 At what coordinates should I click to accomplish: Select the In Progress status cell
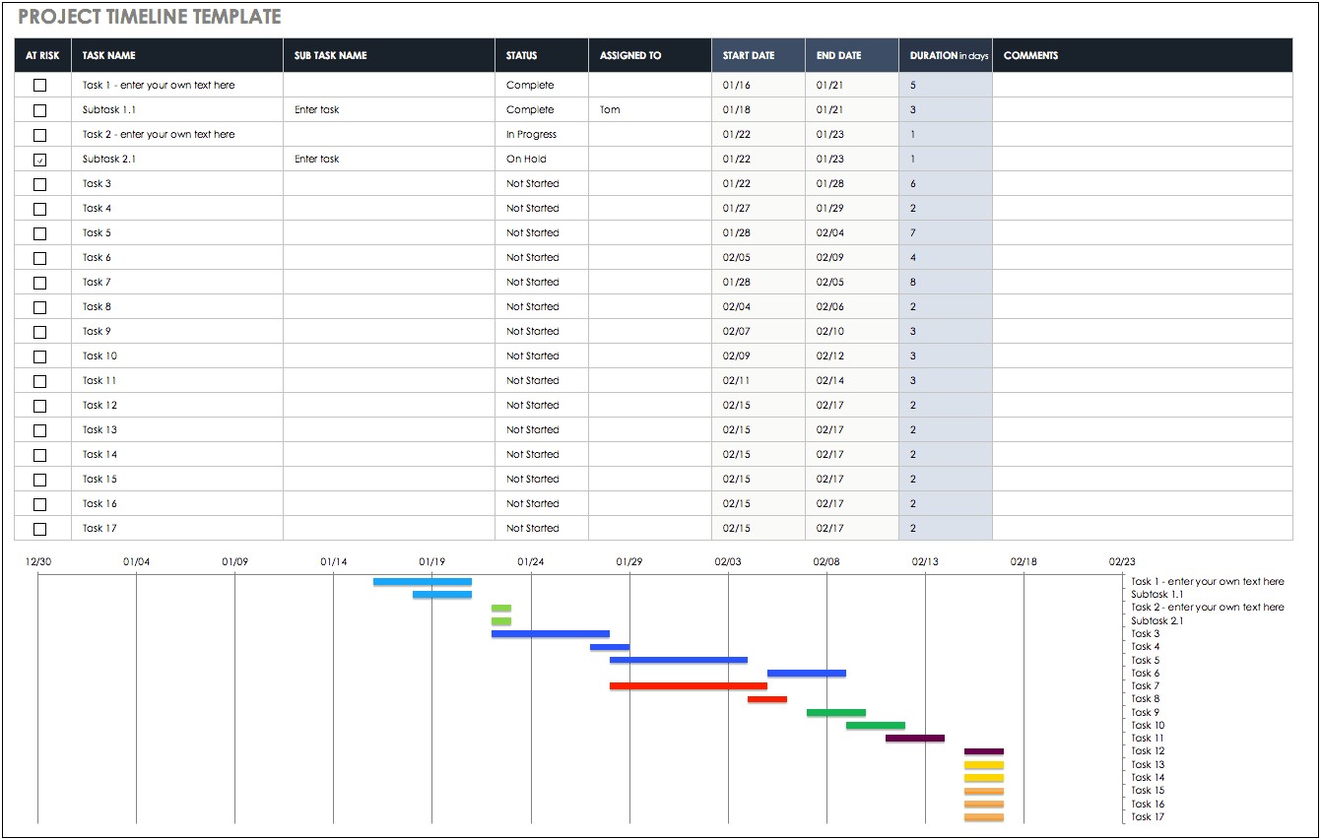click(x=542, y=134)
